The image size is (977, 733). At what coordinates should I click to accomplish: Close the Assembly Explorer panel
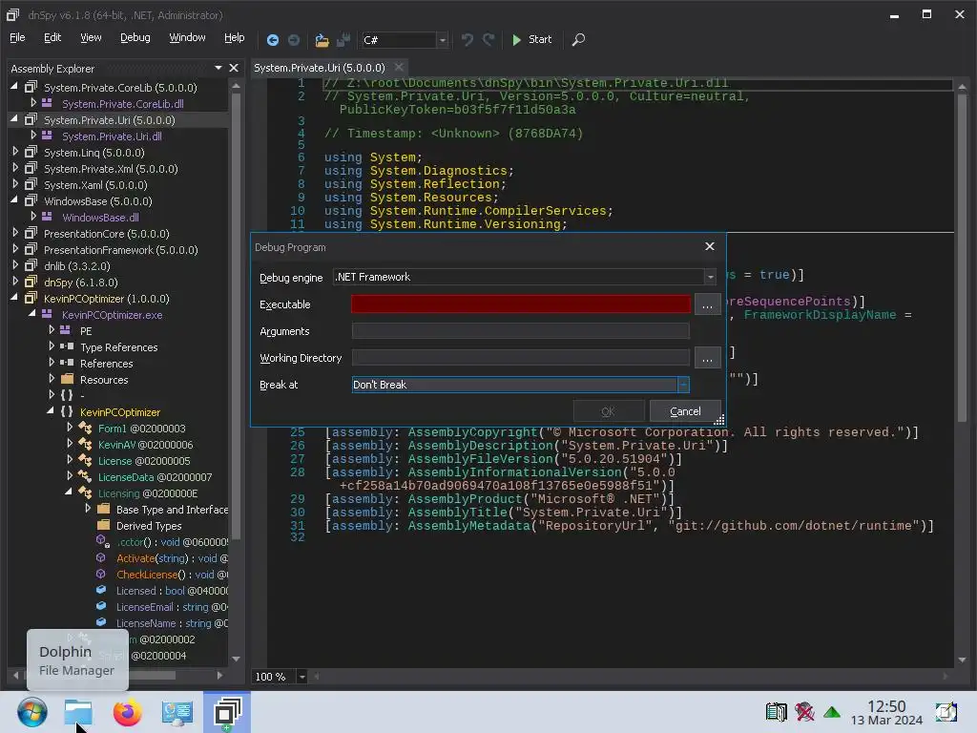coord(234,68)
